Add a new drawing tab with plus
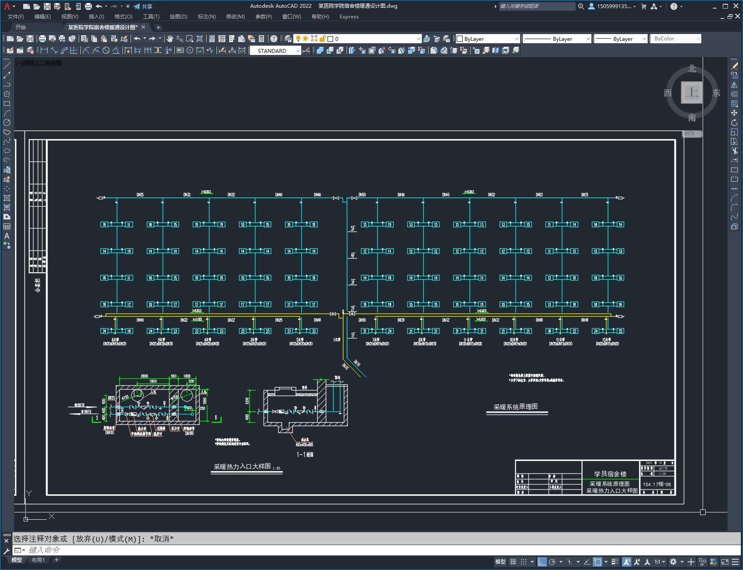 [158, 27]
